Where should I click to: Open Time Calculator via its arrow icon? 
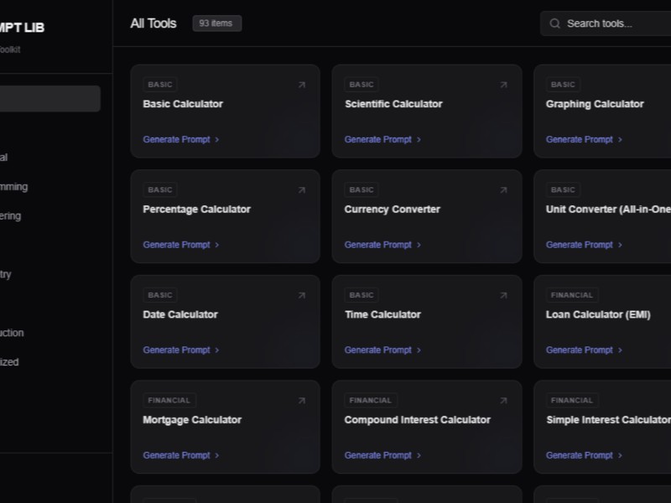(503, 296)
